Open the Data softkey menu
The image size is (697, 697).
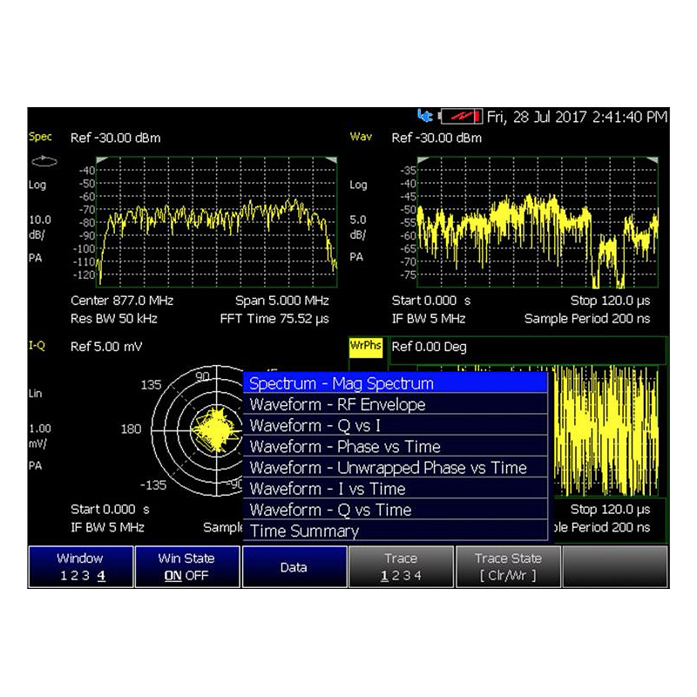pyautogui.click(x=294, y=567)
